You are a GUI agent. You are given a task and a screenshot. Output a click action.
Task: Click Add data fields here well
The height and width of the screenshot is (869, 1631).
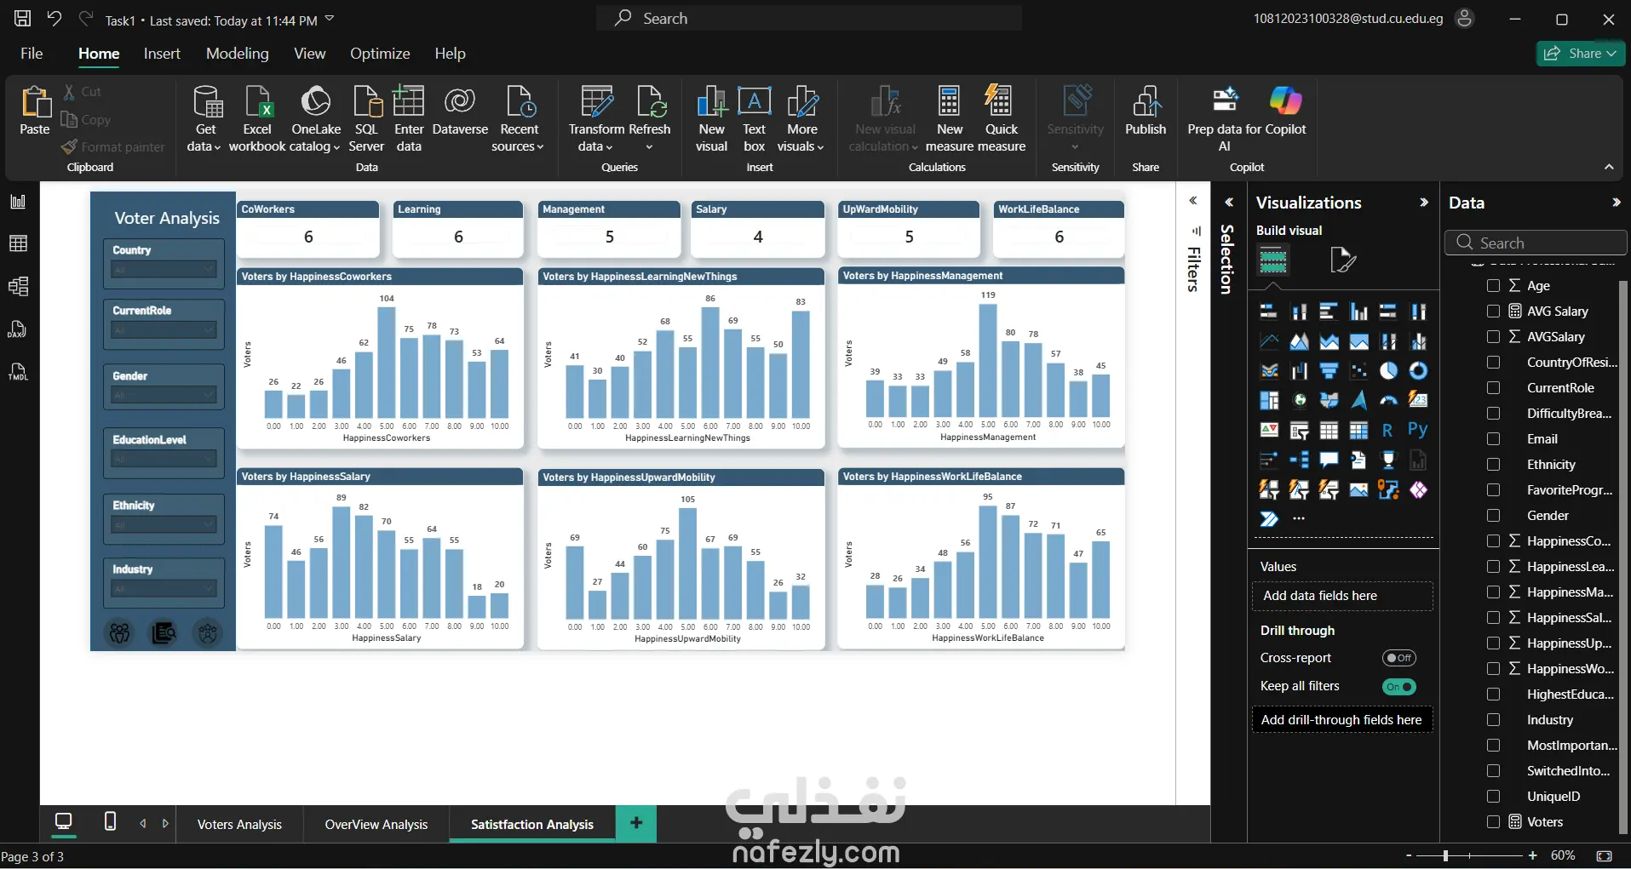(x=1341, y=596)
